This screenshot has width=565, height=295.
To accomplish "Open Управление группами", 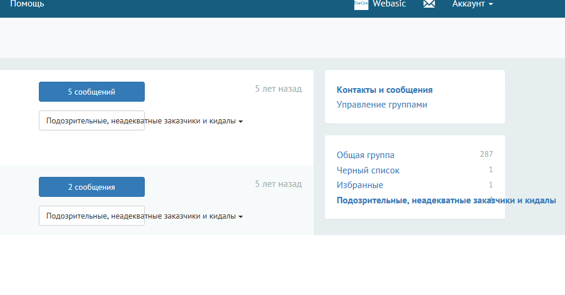I will (382, 105).
